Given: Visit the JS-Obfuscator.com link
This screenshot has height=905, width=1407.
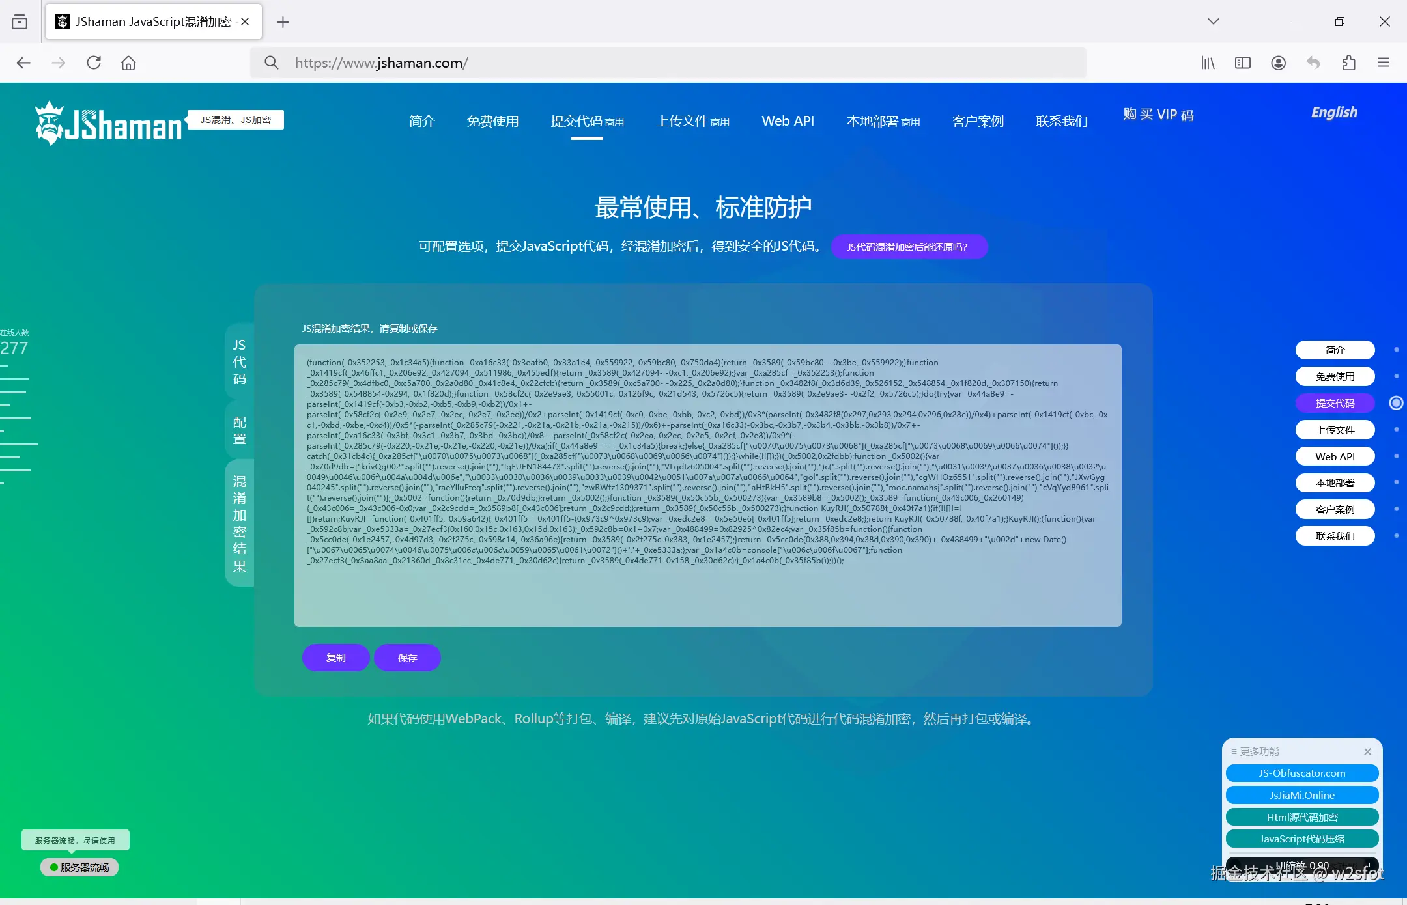Looking at the screenshot, I should click(x=1301, y=773).
